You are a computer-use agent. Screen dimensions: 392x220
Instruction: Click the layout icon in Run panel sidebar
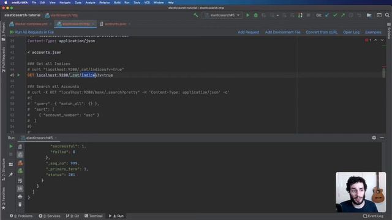pyautogui.click(x=11, y=164)
